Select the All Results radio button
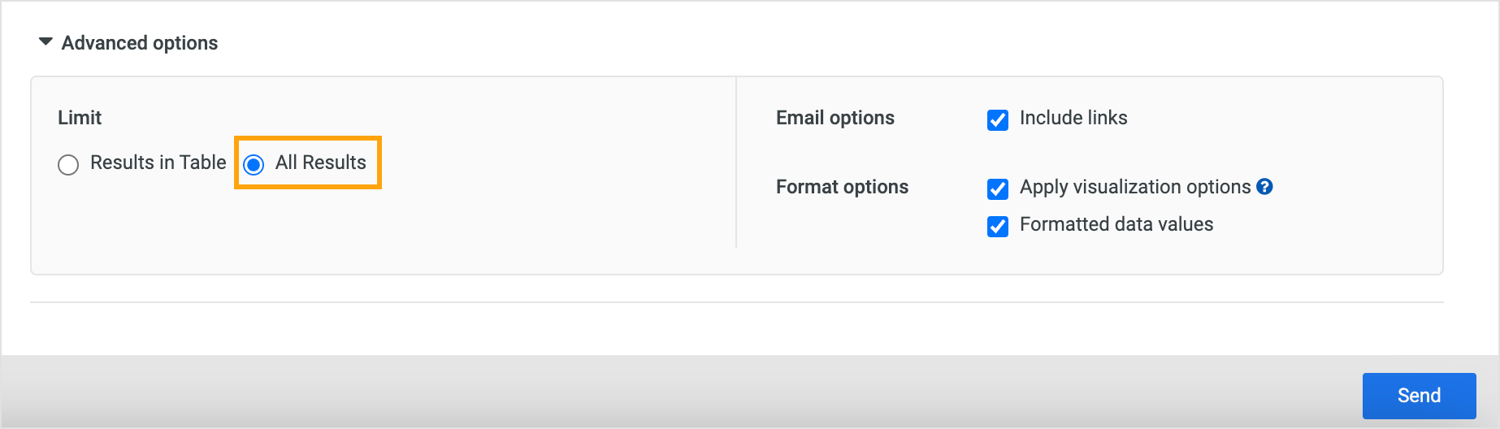The image size is (1500, 429). pos(254,165)
